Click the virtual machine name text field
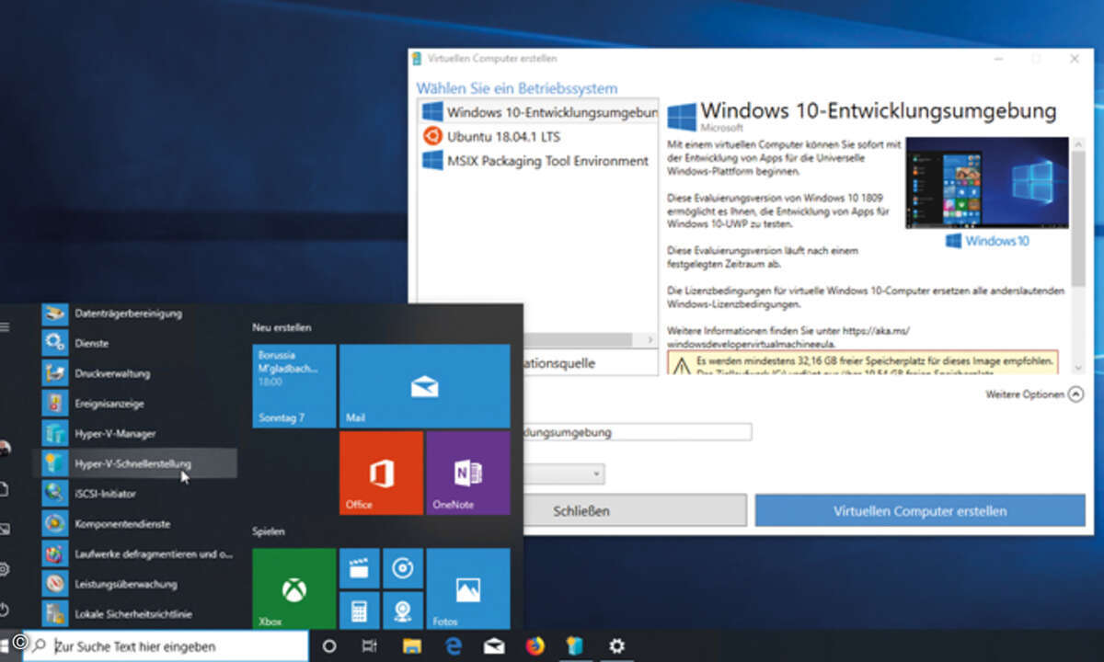 638,431
